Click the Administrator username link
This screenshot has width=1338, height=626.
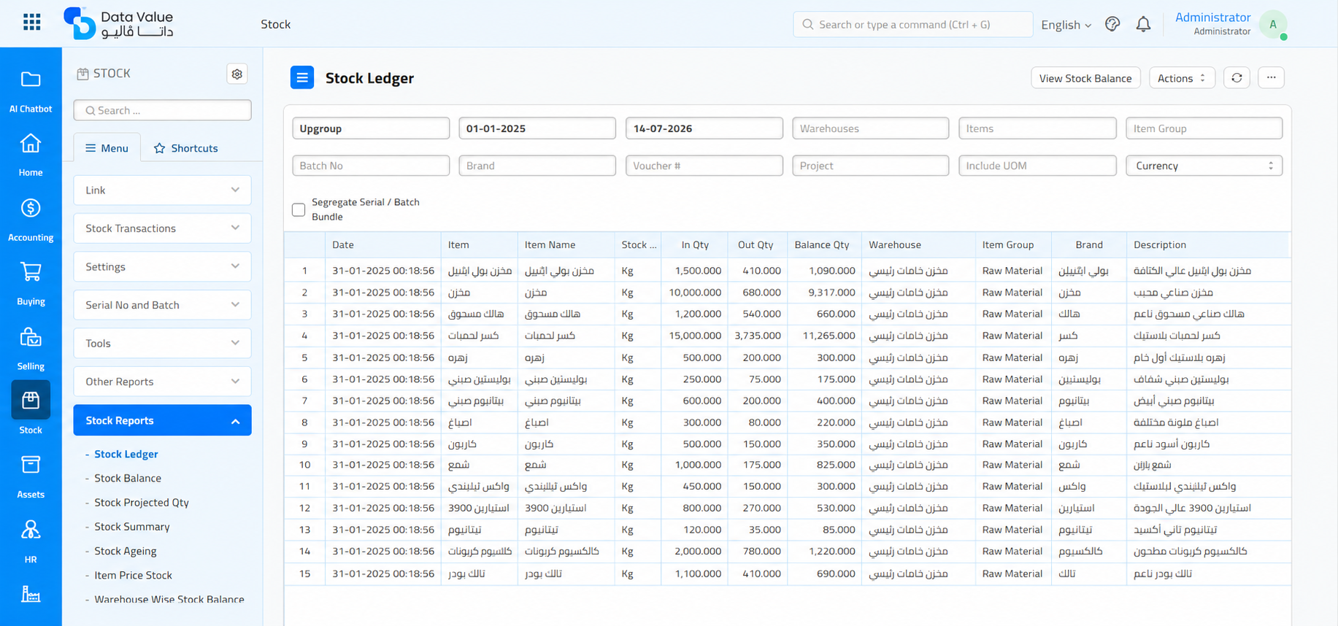pos(1212,18)
